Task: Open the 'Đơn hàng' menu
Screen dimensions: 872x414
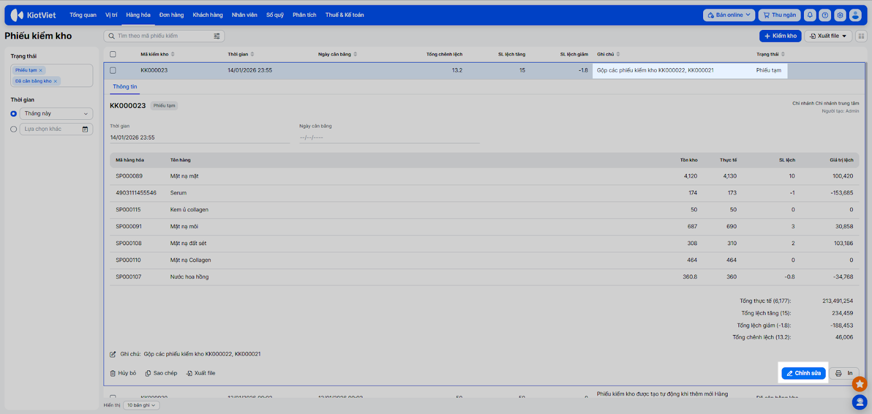Action: [x=172, y=15]
